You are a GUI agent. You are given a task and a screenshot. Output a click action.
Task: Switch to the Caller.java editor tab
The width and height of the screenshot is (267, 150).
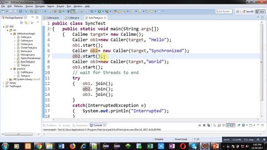tap(72, 17)
